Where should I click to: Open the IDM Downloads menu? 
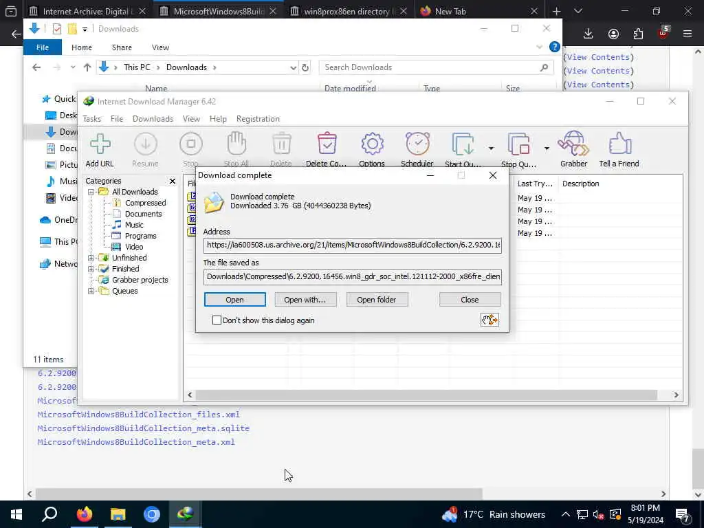tap(153, 119)
